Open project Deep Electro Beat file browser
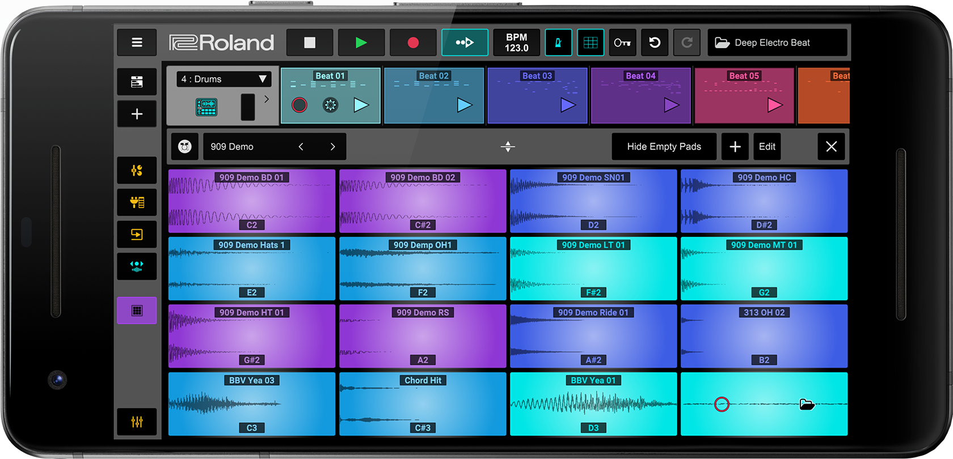This screenshot has width=953, height=459. pyautogui.click(x=777, y=42)
